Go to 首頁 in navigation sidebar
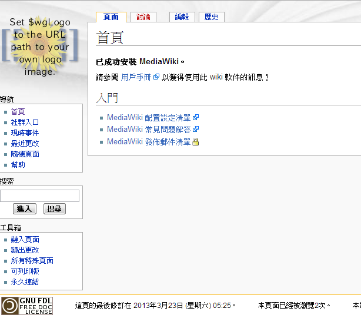This screenshot has width=361, height=318. (x=18, y=112)
